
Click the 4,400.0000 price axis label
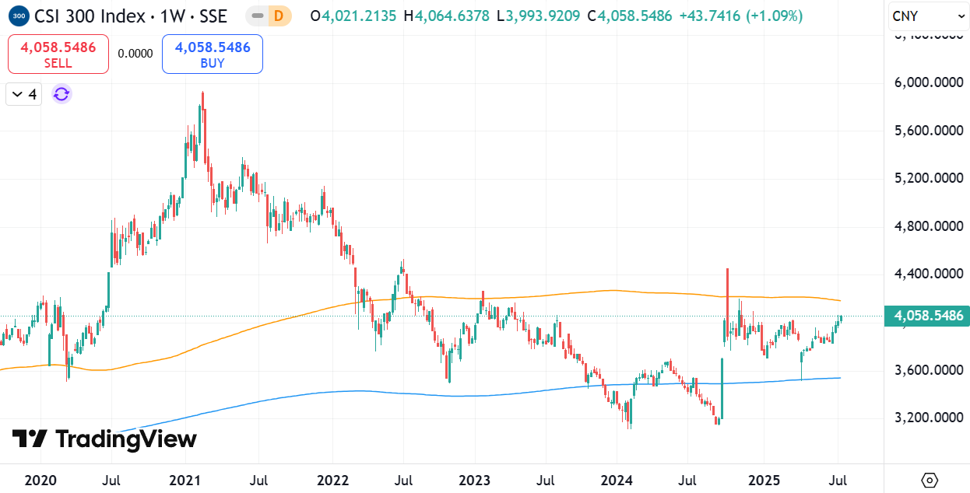click(927, 274)
